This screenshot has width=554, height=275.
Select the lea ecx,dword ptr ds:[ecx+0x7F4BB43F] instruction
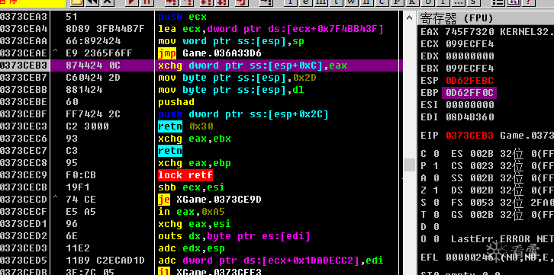tap(271, 29)
